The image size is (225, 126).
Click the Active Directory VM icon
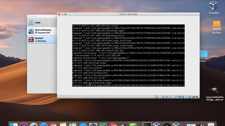[x=31, y=31]
